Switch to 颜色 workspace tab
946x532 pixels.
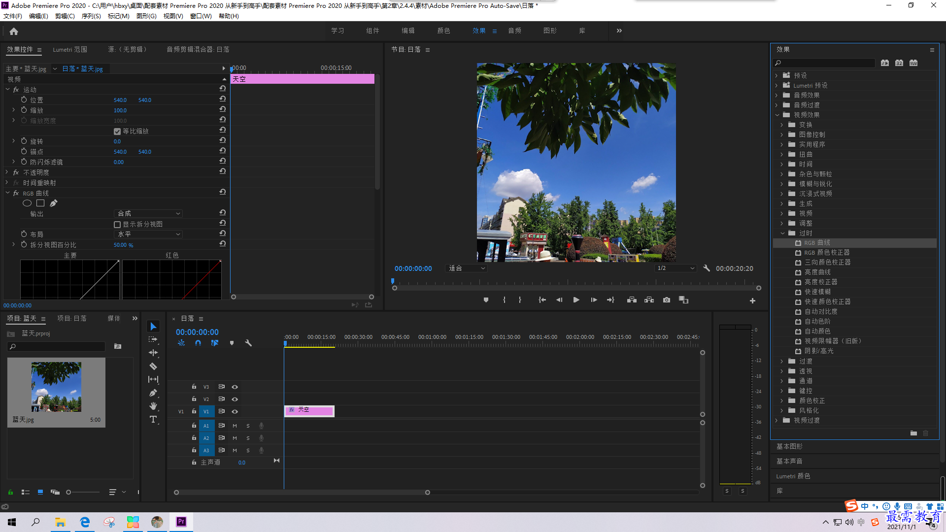click(x=443, y=31)
